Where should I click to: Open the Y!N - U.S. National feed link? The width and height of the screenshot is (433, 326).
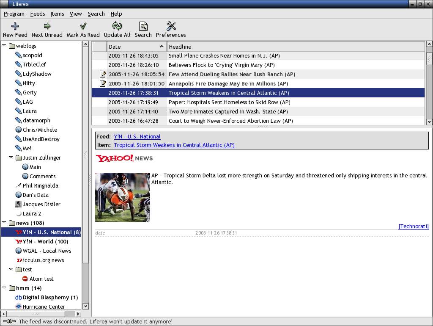point(137,137)
